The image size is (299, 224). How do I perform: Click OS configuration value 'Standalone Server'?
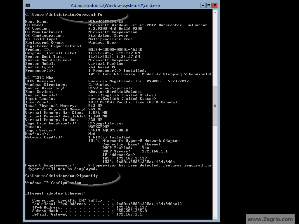pyautogui.click(x=108, y=36)
